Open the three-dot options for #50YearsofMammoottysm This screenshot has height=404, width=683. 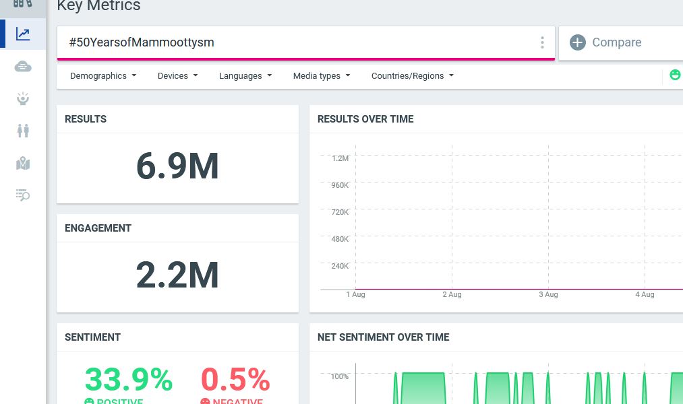[x=542, y=42]
